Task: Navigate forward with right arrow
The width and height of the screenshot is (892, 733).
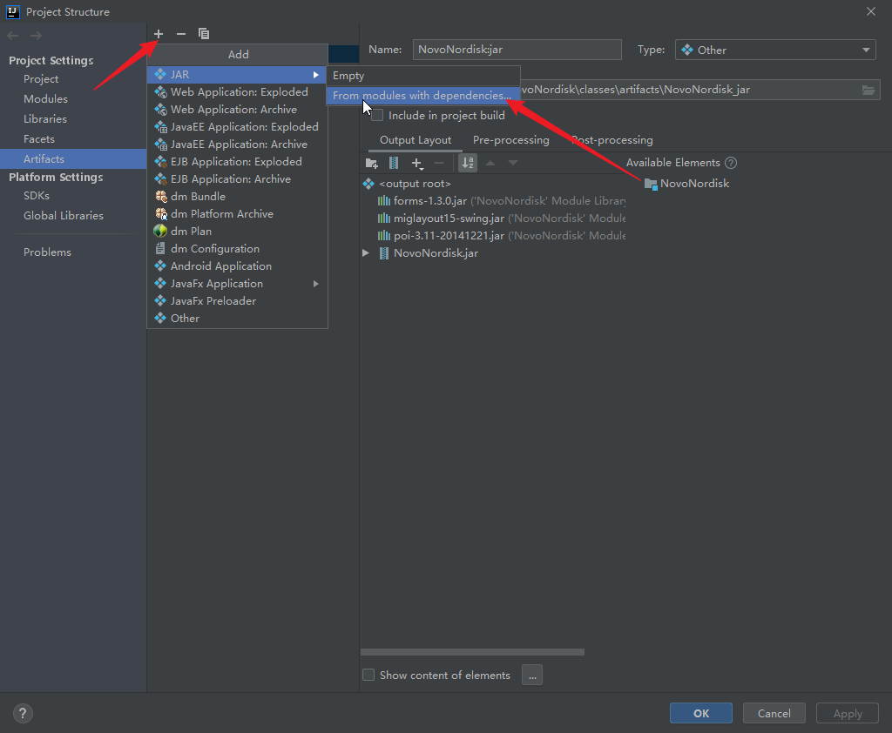Action: pyautogui.click(x=36, y=36)
